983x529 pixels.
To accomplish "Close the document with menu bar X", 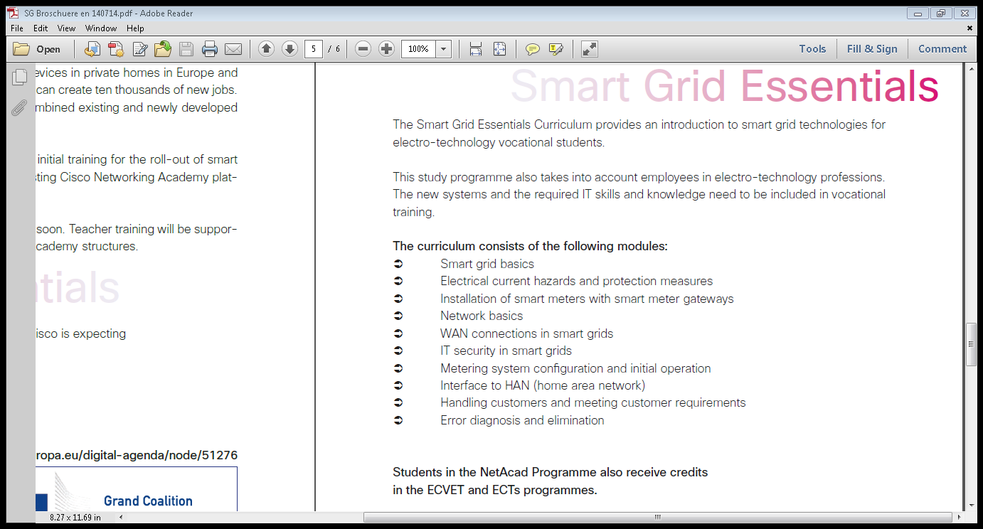I will coord(969,28).
